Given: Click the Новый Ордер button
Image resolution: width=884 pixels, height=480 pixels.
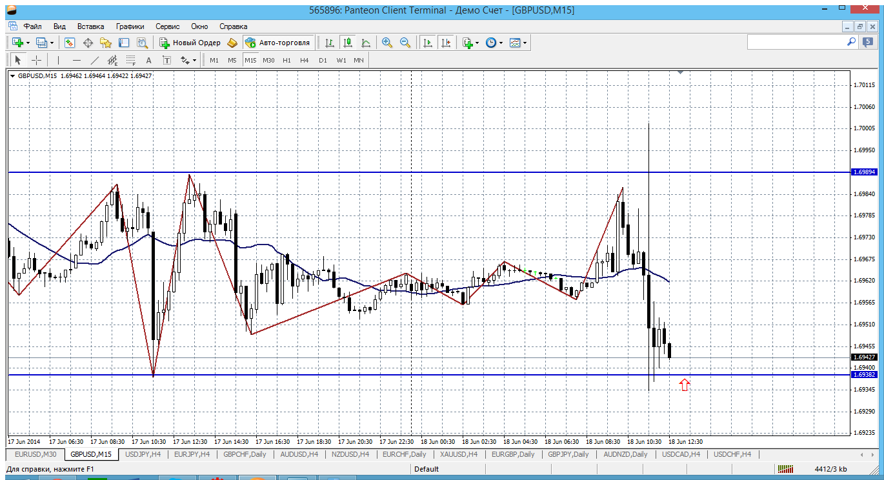Looking at the screenshot, I should tap(190, 43).
